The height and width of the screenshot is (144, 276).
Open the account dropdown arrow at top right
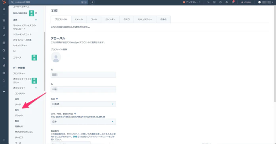(272, 2)
